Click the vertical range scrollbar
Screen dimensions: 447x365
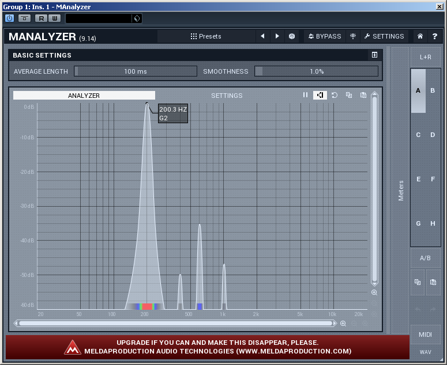(x=374, y=189)
